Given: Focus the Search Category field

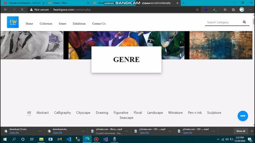Looking at the screenshot, I should [x=224, y=22].
